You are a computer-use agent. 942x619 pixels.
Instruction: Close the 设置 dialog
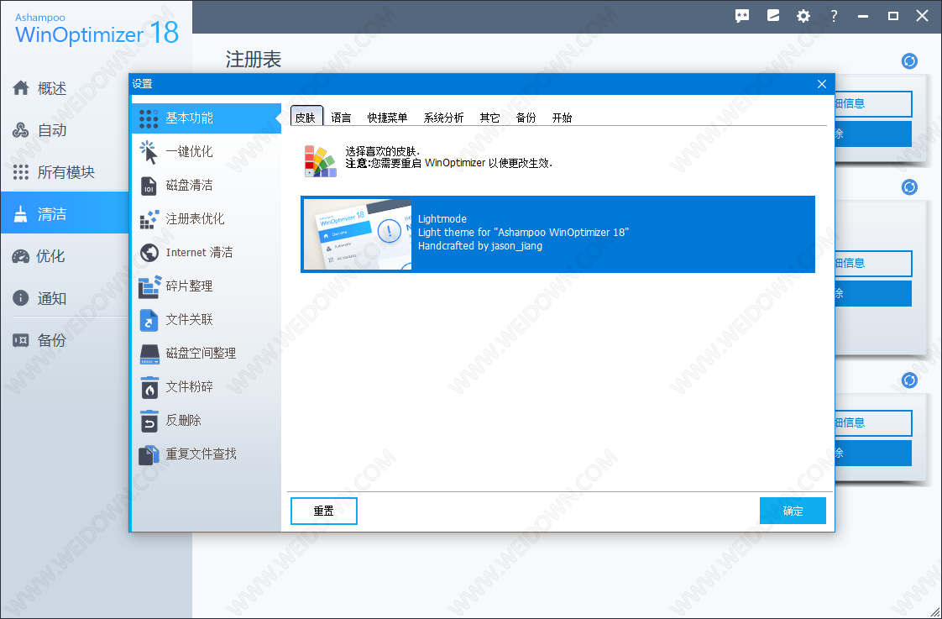(x=822, y=84)
